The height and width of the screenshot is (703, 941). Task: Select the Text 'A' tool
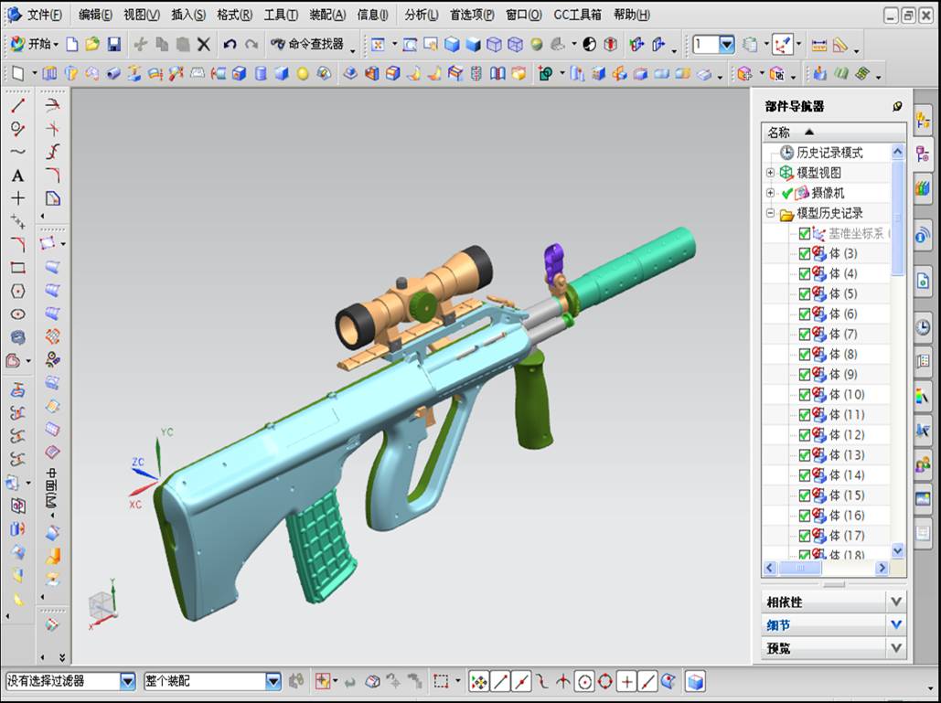pos(18,176)
